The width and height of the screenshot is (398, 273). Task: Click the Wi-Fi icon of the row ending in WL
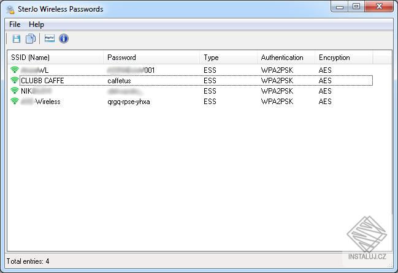tap(15, 70)
